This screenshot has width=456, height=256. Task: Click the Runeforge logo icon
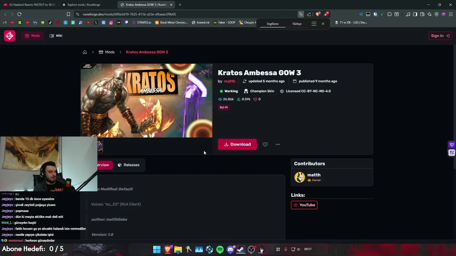[x=10, y=36]
